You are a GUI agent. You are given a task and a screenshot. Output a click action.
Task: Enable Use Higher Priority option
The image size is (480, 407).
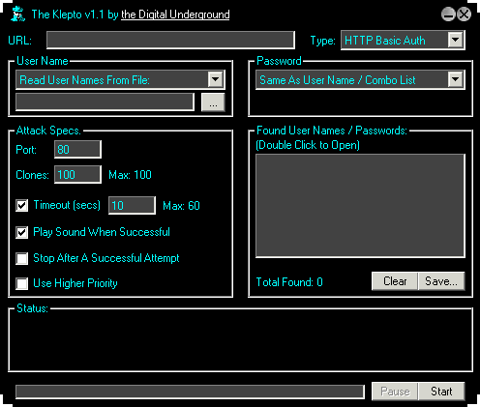pos(22,283)
